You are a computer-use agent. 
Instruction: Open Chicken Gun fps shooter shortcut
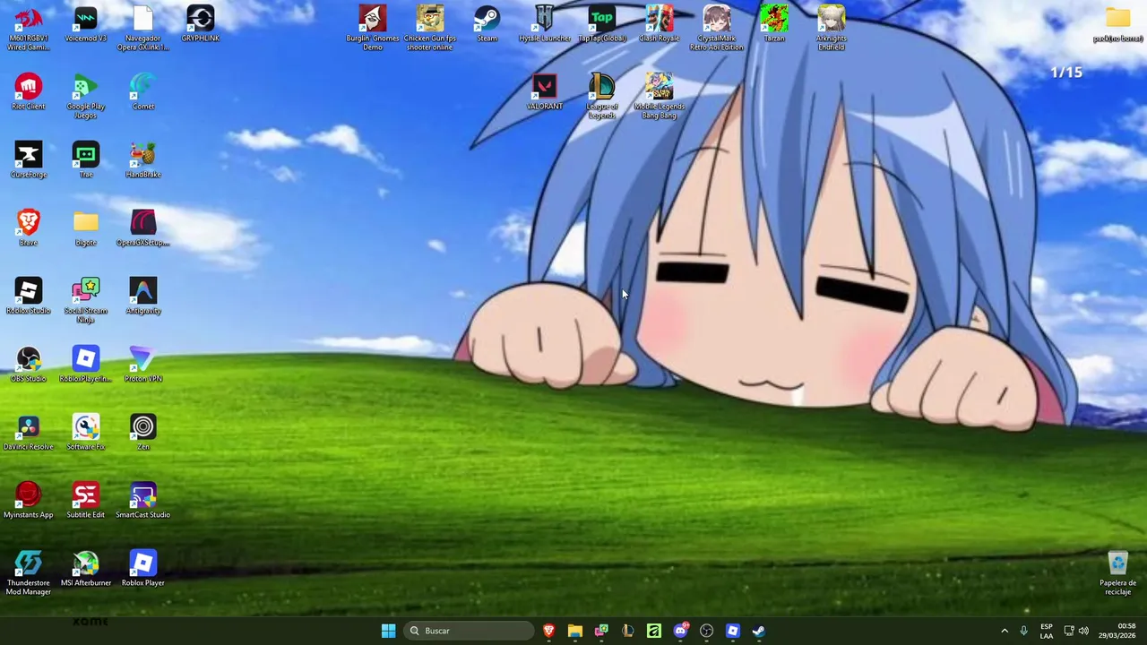pyautogui.click(x=429, y=29)
